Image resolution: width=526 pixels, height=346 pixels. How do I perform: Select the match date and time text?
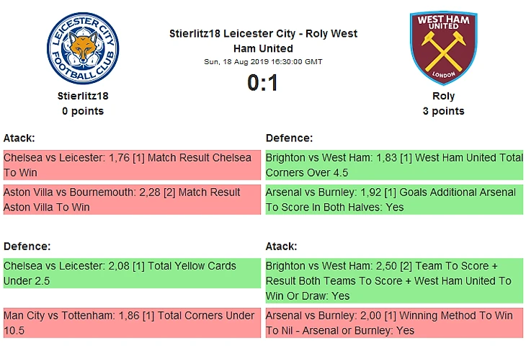(x=263, y=62)
